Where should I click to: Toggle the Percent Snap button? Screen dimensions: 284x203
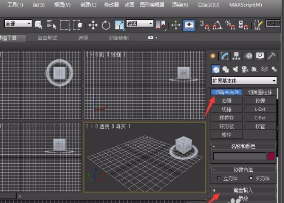230,25
